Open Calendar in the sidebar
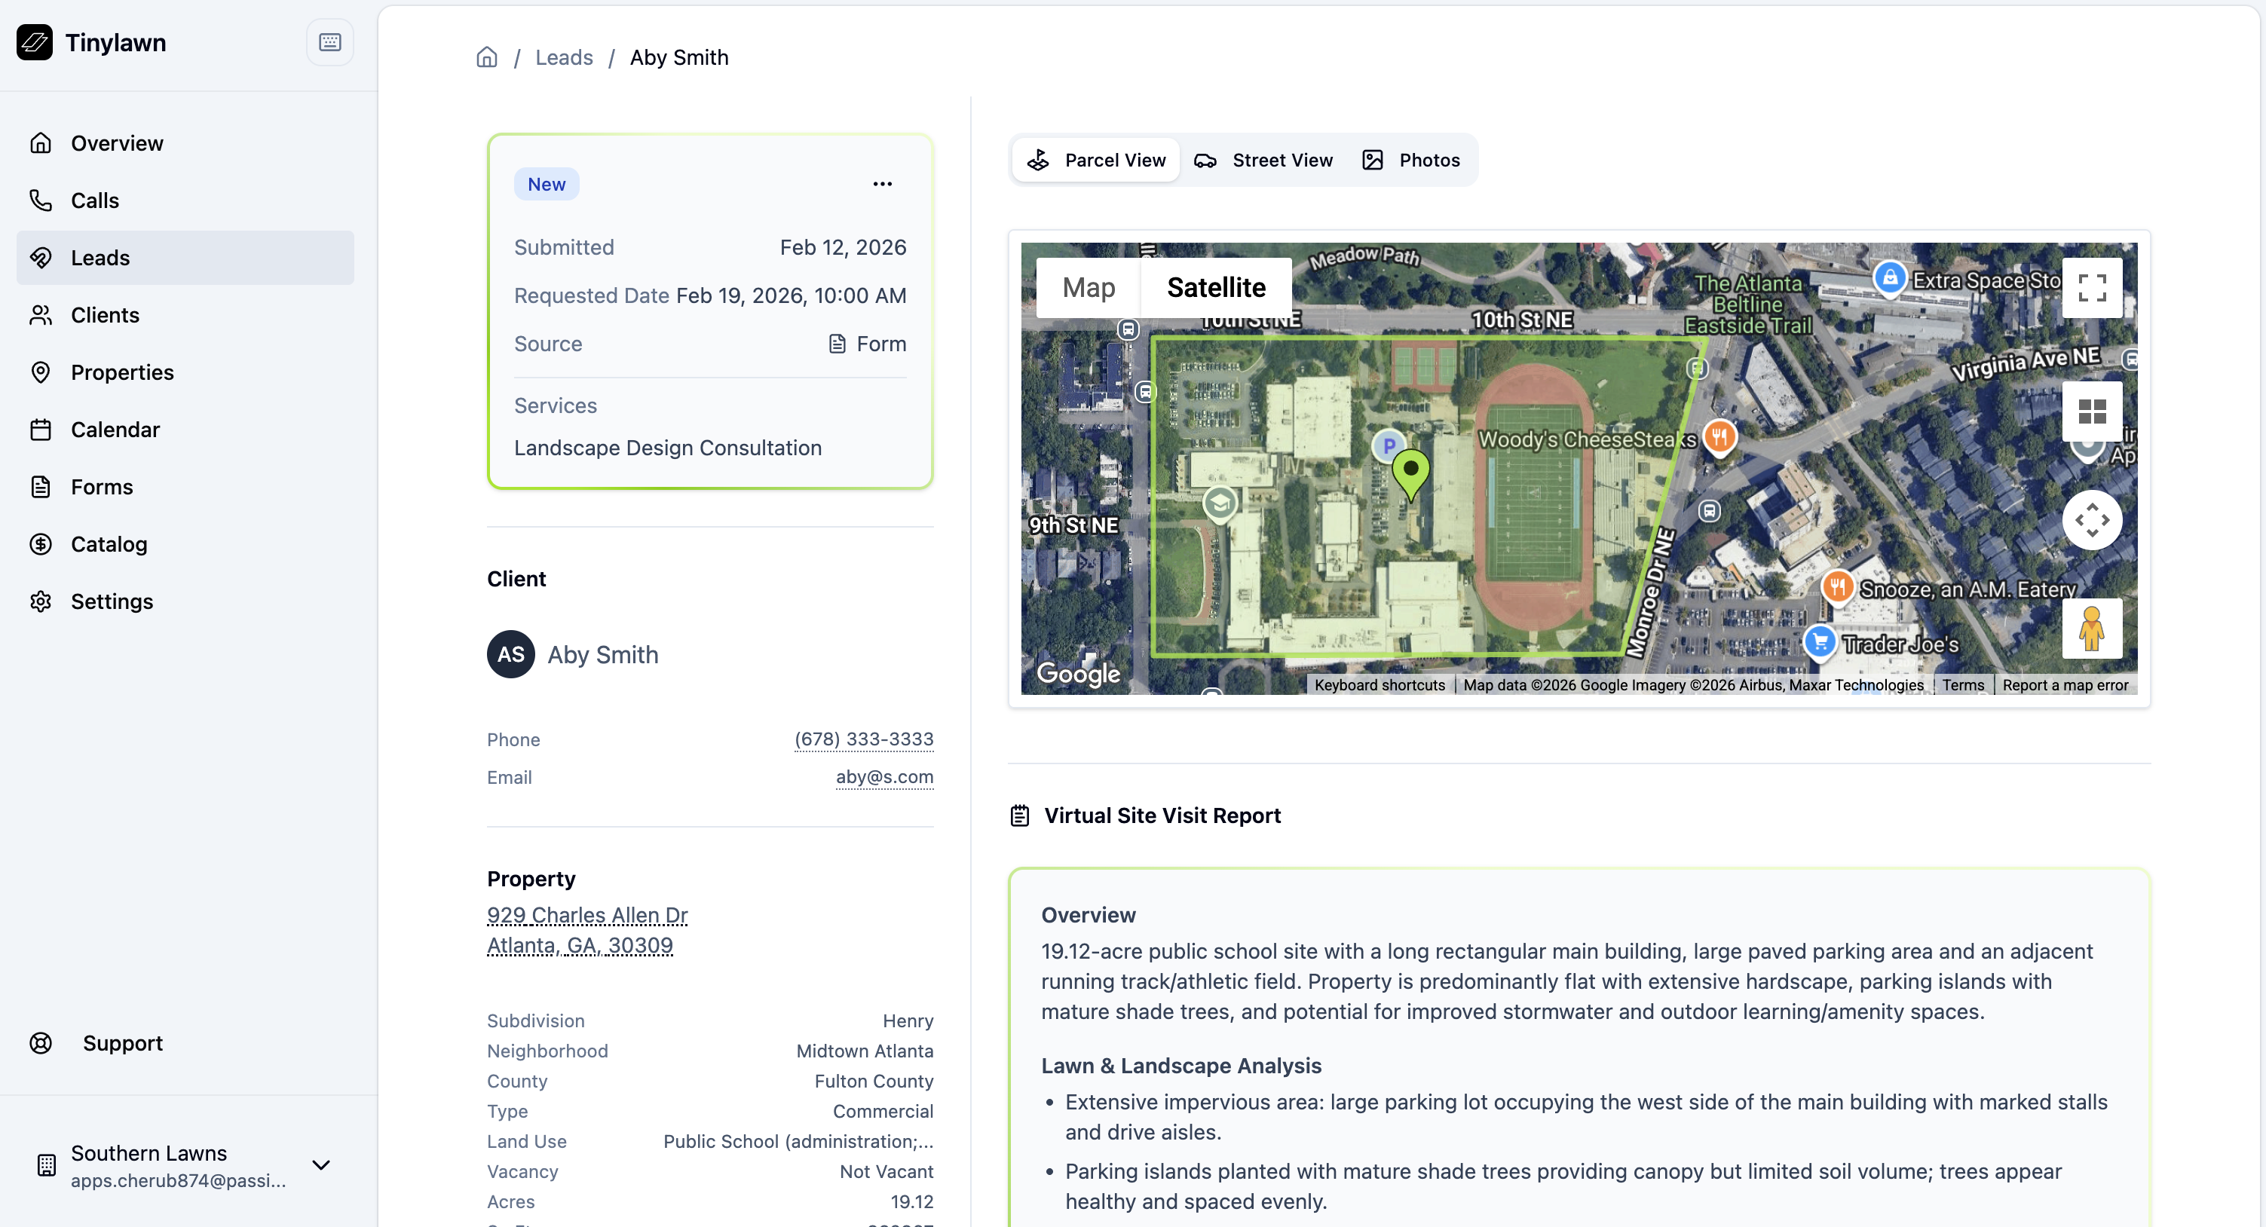Viewport: 2266px width, 1227px height. pos(115,430)
